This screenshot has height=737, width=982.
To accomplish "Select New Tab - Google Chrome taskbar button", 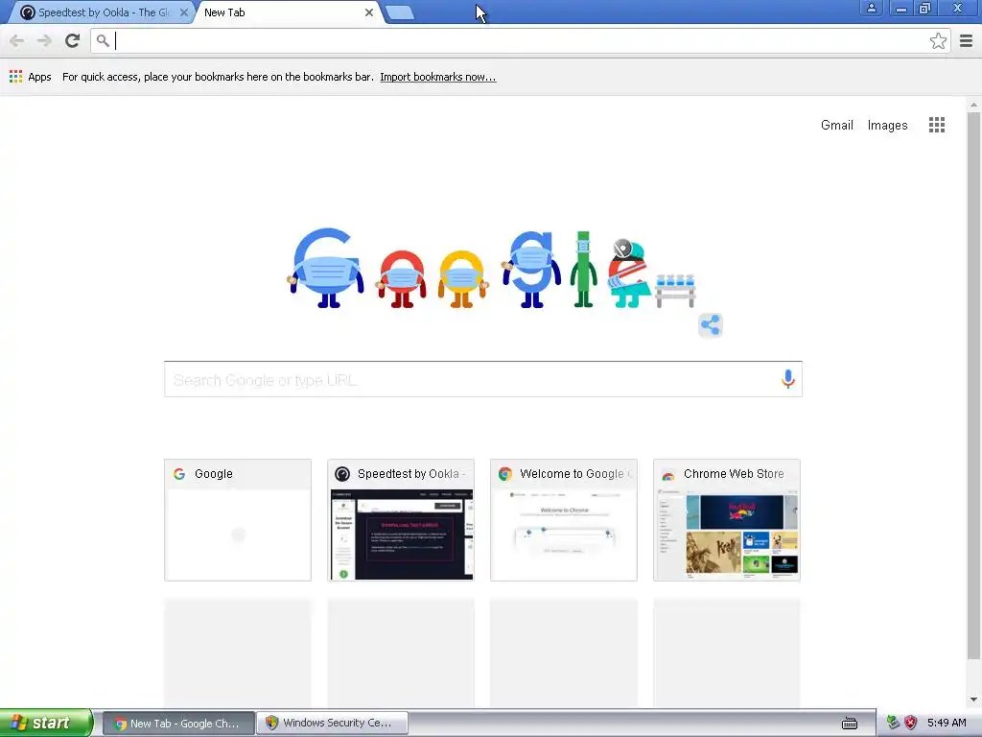I will point(177,724).
